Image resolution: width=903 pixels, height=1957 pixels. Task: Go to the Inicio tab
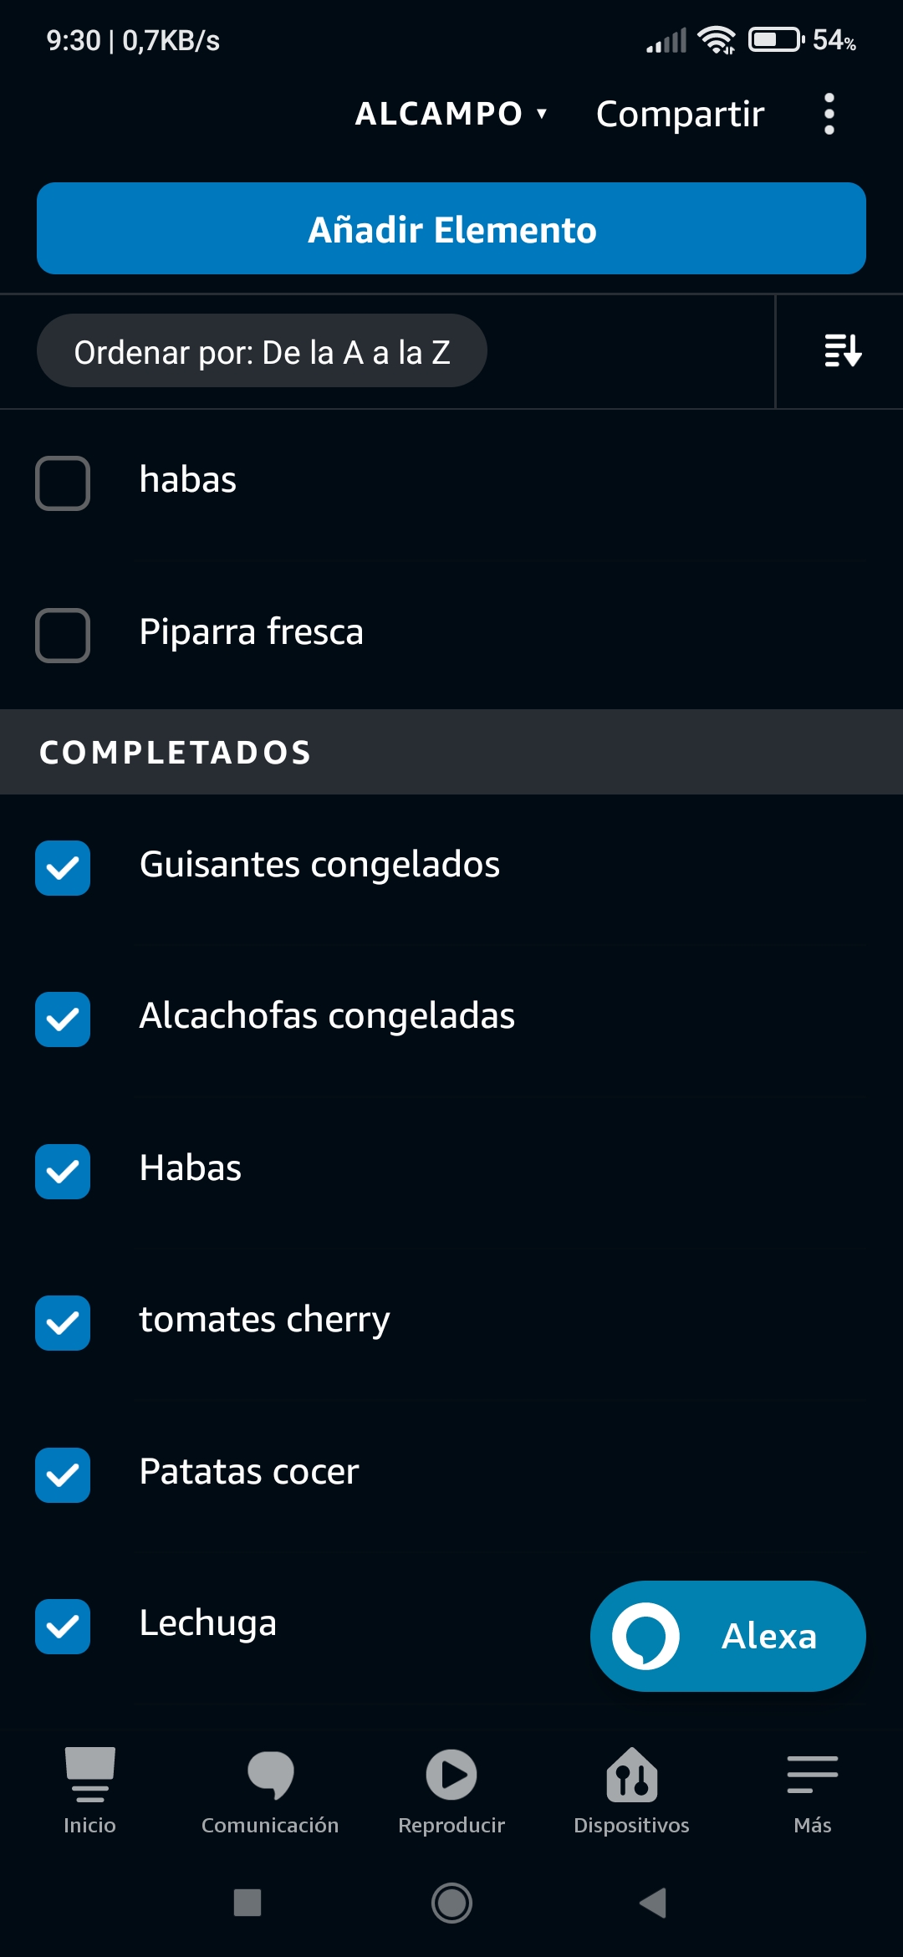(89, 1790)
